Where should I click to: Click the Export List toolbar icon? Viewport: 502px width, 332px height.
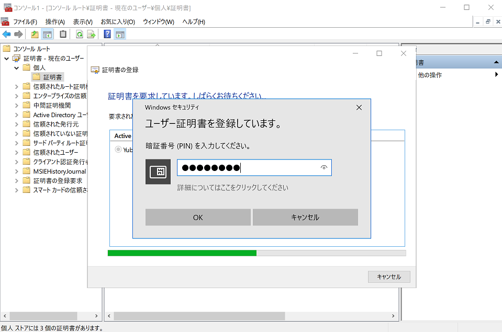(91, 35)
